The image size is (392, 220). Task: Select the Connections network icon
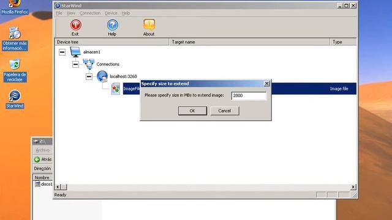[x=89, y=64]
